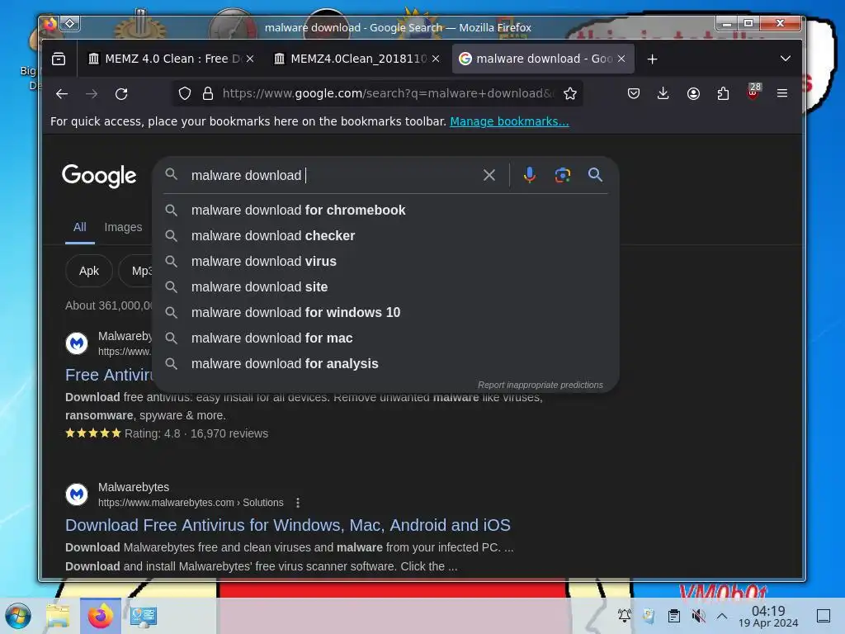The image size is (845, 634).
Task: Select the All results tab
Action: tap(80, 227)
